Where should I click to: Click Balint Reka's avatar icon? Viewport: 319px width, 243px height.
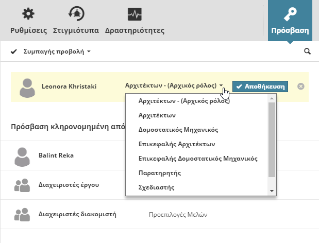coord(22,157)
